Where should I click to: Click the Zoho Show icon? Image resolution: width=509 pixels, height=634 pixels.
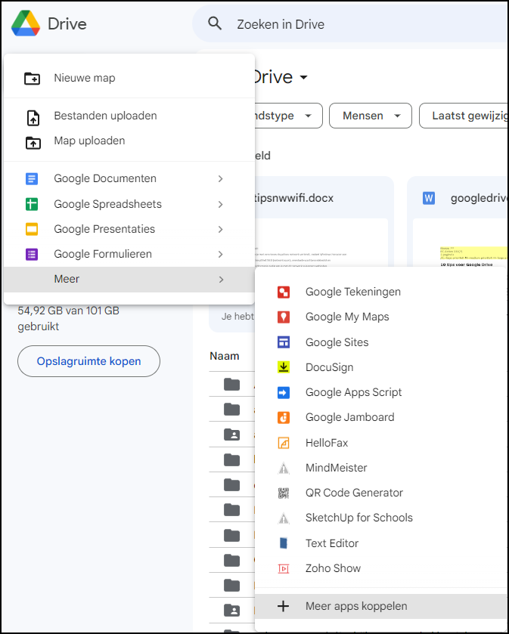[x=284, y=569]
